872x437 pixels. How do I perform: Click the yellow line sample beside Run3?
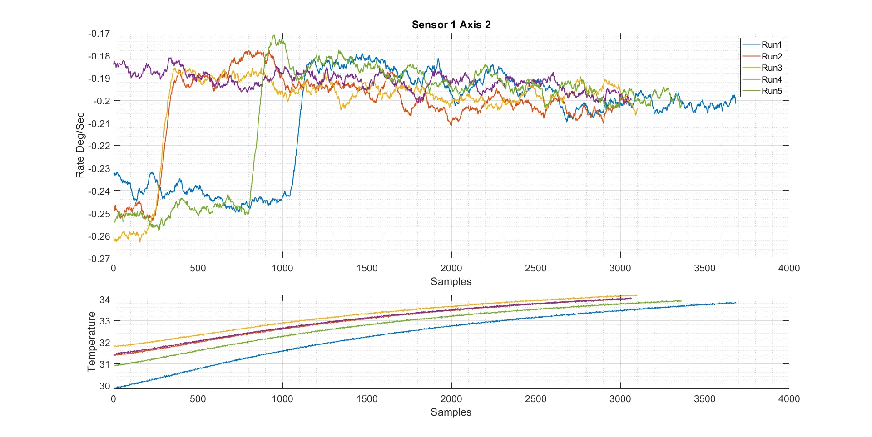tap(751, 68)
